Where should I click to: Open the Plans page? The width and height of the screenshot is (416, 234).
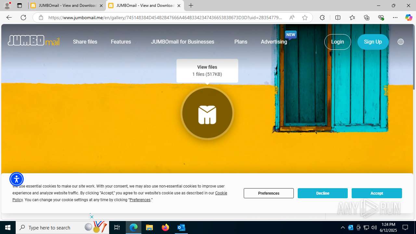[x=241, y=42]
